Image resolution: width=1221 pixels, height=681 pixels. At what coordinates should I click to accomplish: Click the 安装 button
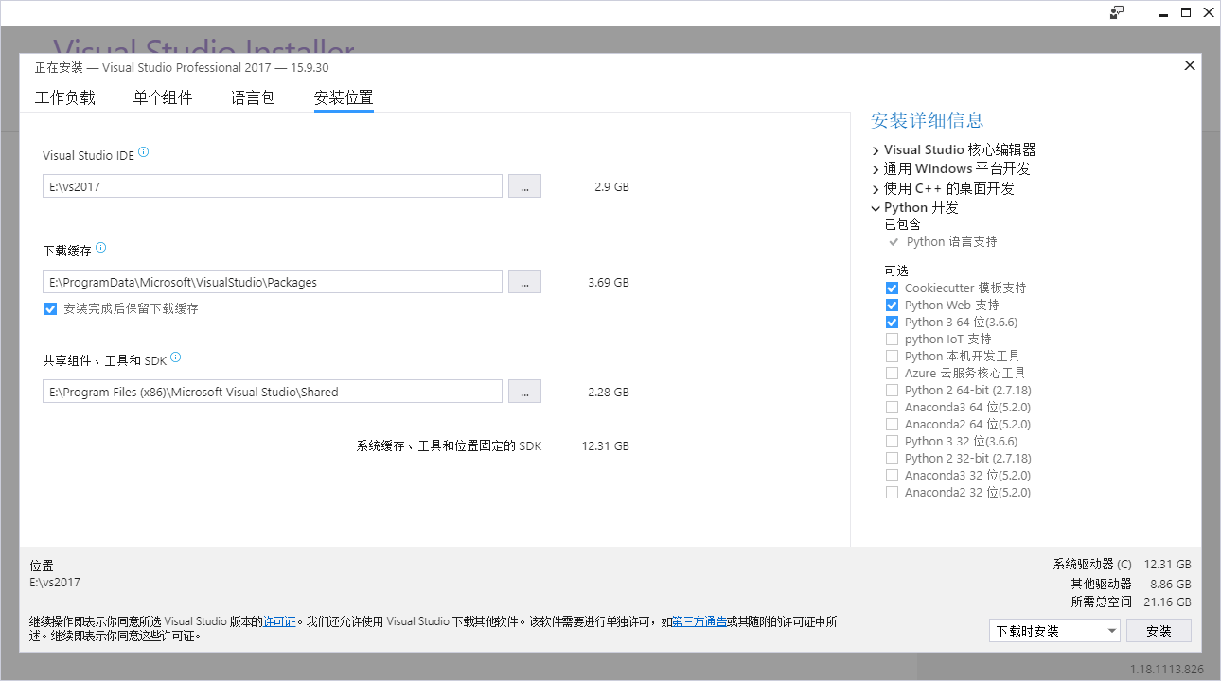(x=1159, y=631)
